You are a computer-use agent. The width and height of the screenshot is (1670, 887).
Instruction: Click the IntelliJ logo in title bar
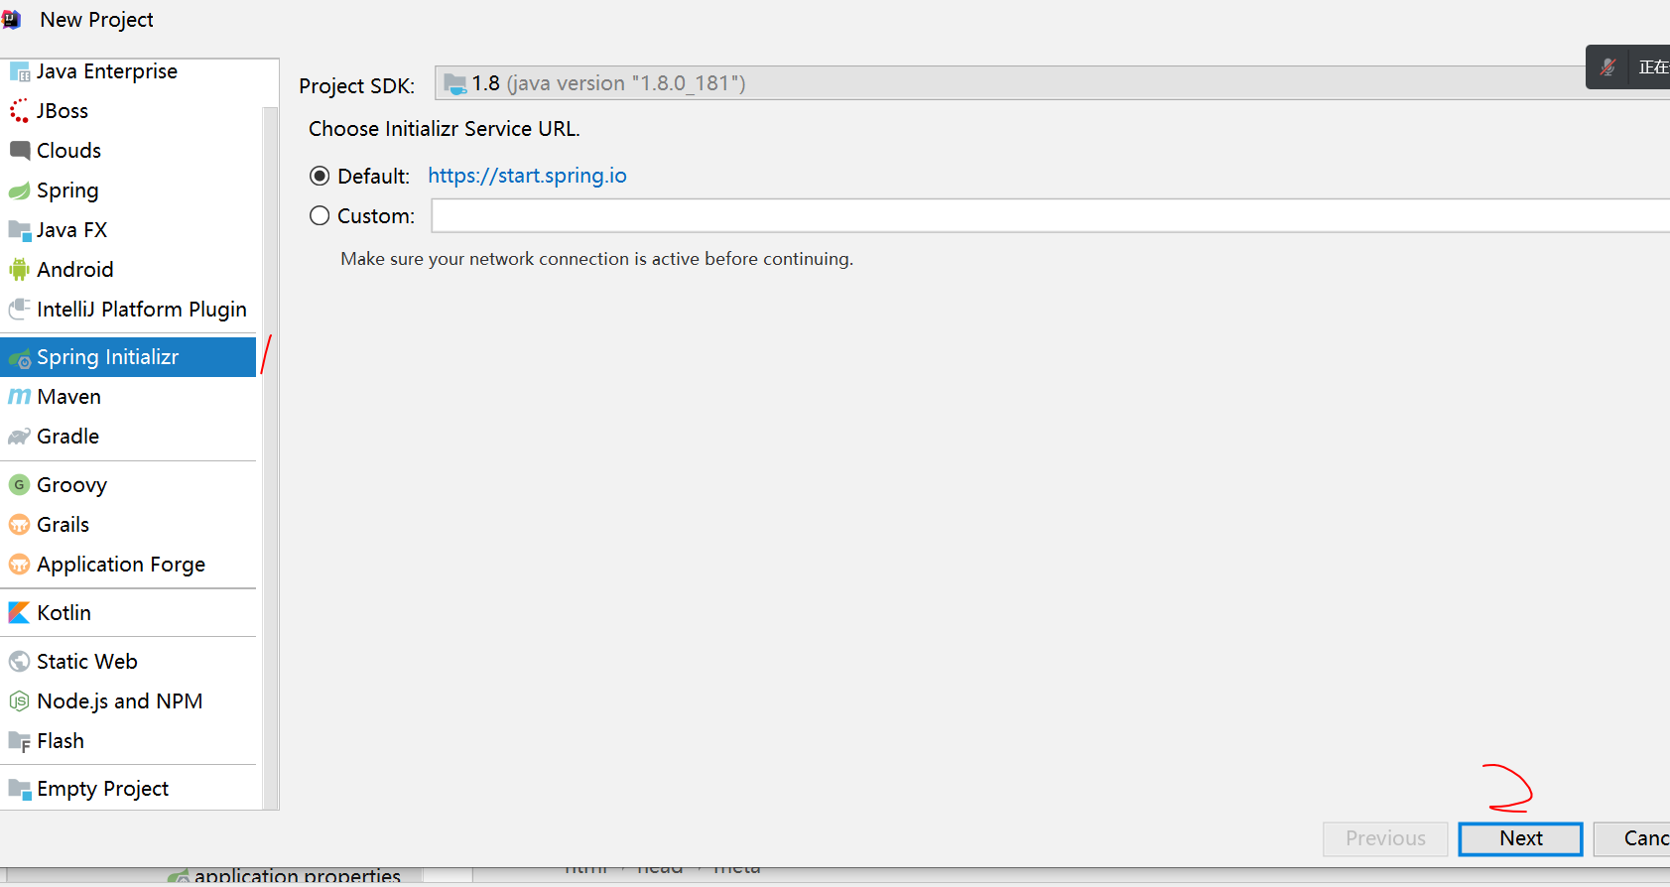[x=11, y=20]
